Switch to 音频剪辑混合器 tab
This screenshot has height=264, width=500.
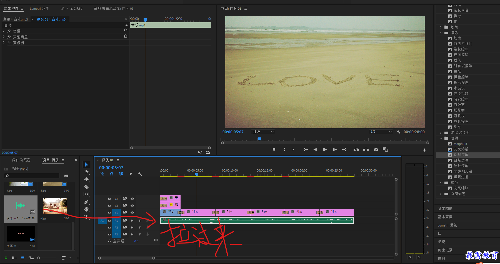coord(114,8)
